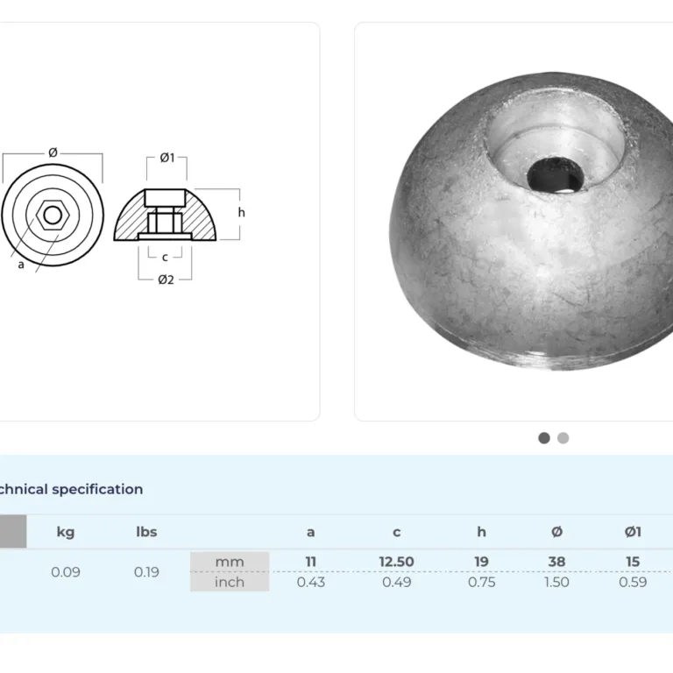The width and height of the screenshot is (673, 673).
Task: Click the hatched cross-section drawing
Action: click(x=166, y=213)
